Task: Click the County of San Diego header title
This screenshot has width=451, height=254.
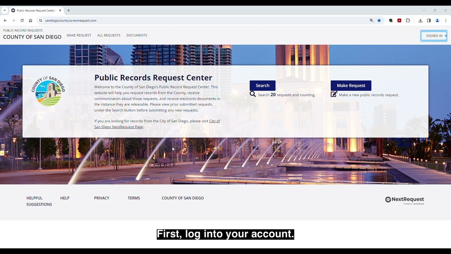Action: tap(32, 37)
